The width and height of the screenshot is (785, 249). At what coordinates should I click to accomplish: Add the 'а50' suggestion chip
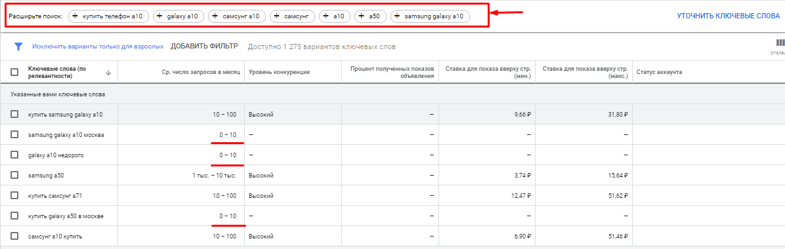pyautogui.click(x=370, y=16)
